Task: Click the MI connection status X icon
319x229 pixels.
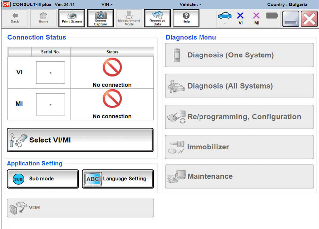Action: 256,16
